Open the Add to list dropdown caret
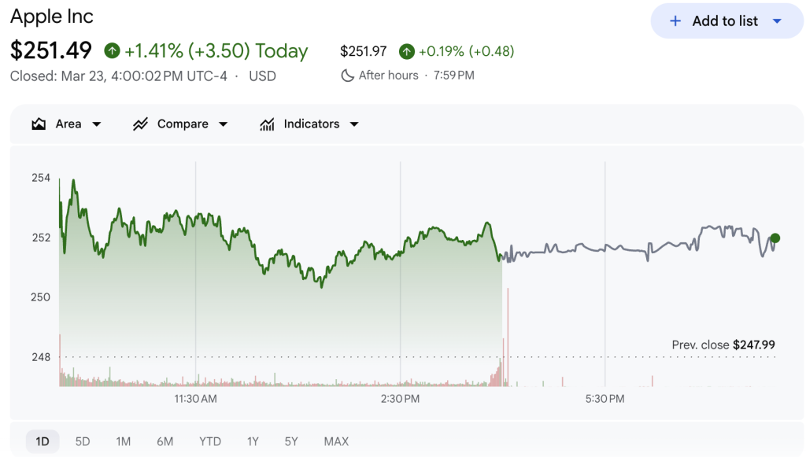The width and height of the screenshot is (806, 457). point(777,21)
